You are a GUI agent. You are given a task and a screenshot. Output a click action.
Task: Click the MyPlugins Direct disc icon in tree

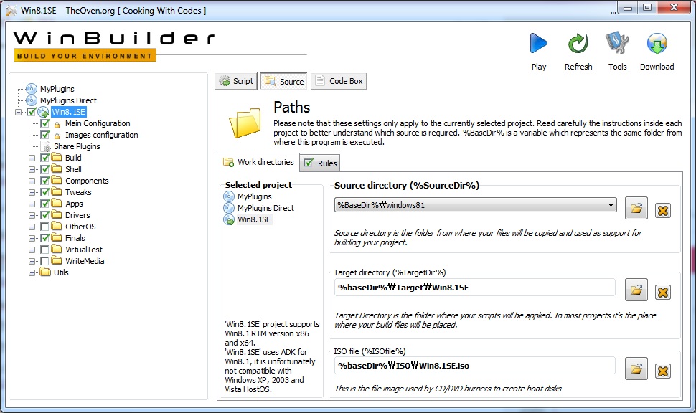[32, 100]
